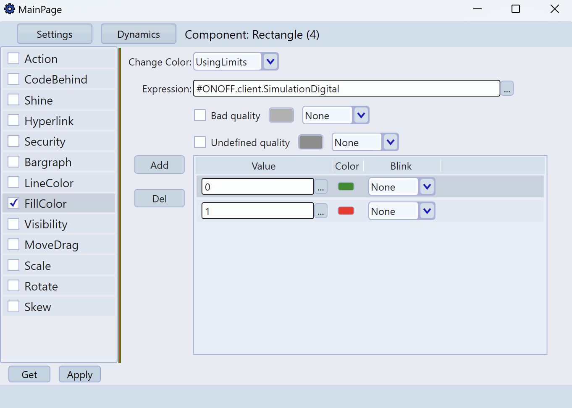This screenshot has width=572, height=408.
Task: Open the Change Color UsingLimits dropdown
Action: click(270, 62)
